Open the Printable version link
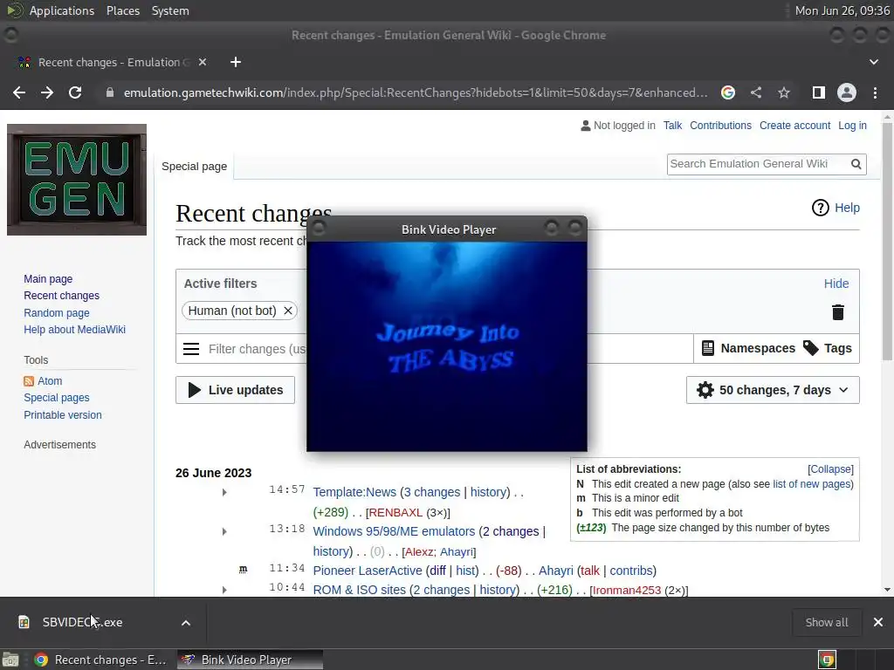The width and height of the screenshot is (894, 670). (63, 414)
